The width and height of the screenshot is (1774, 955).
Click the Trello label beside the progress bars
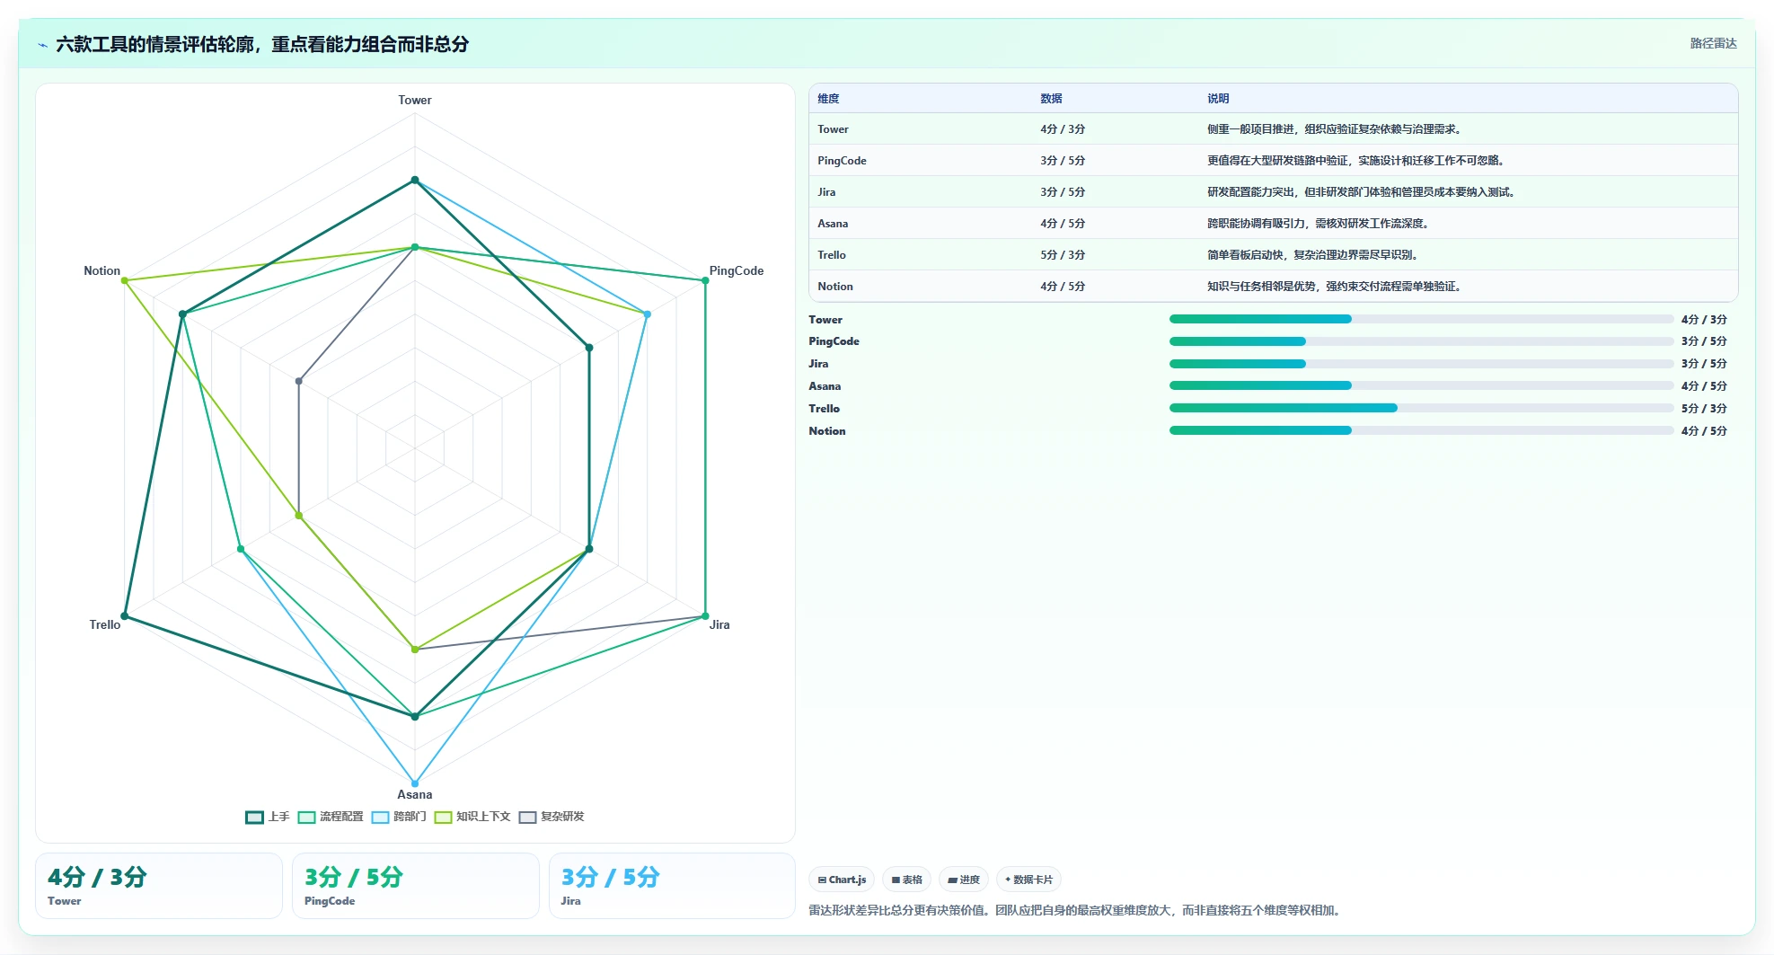824,409
